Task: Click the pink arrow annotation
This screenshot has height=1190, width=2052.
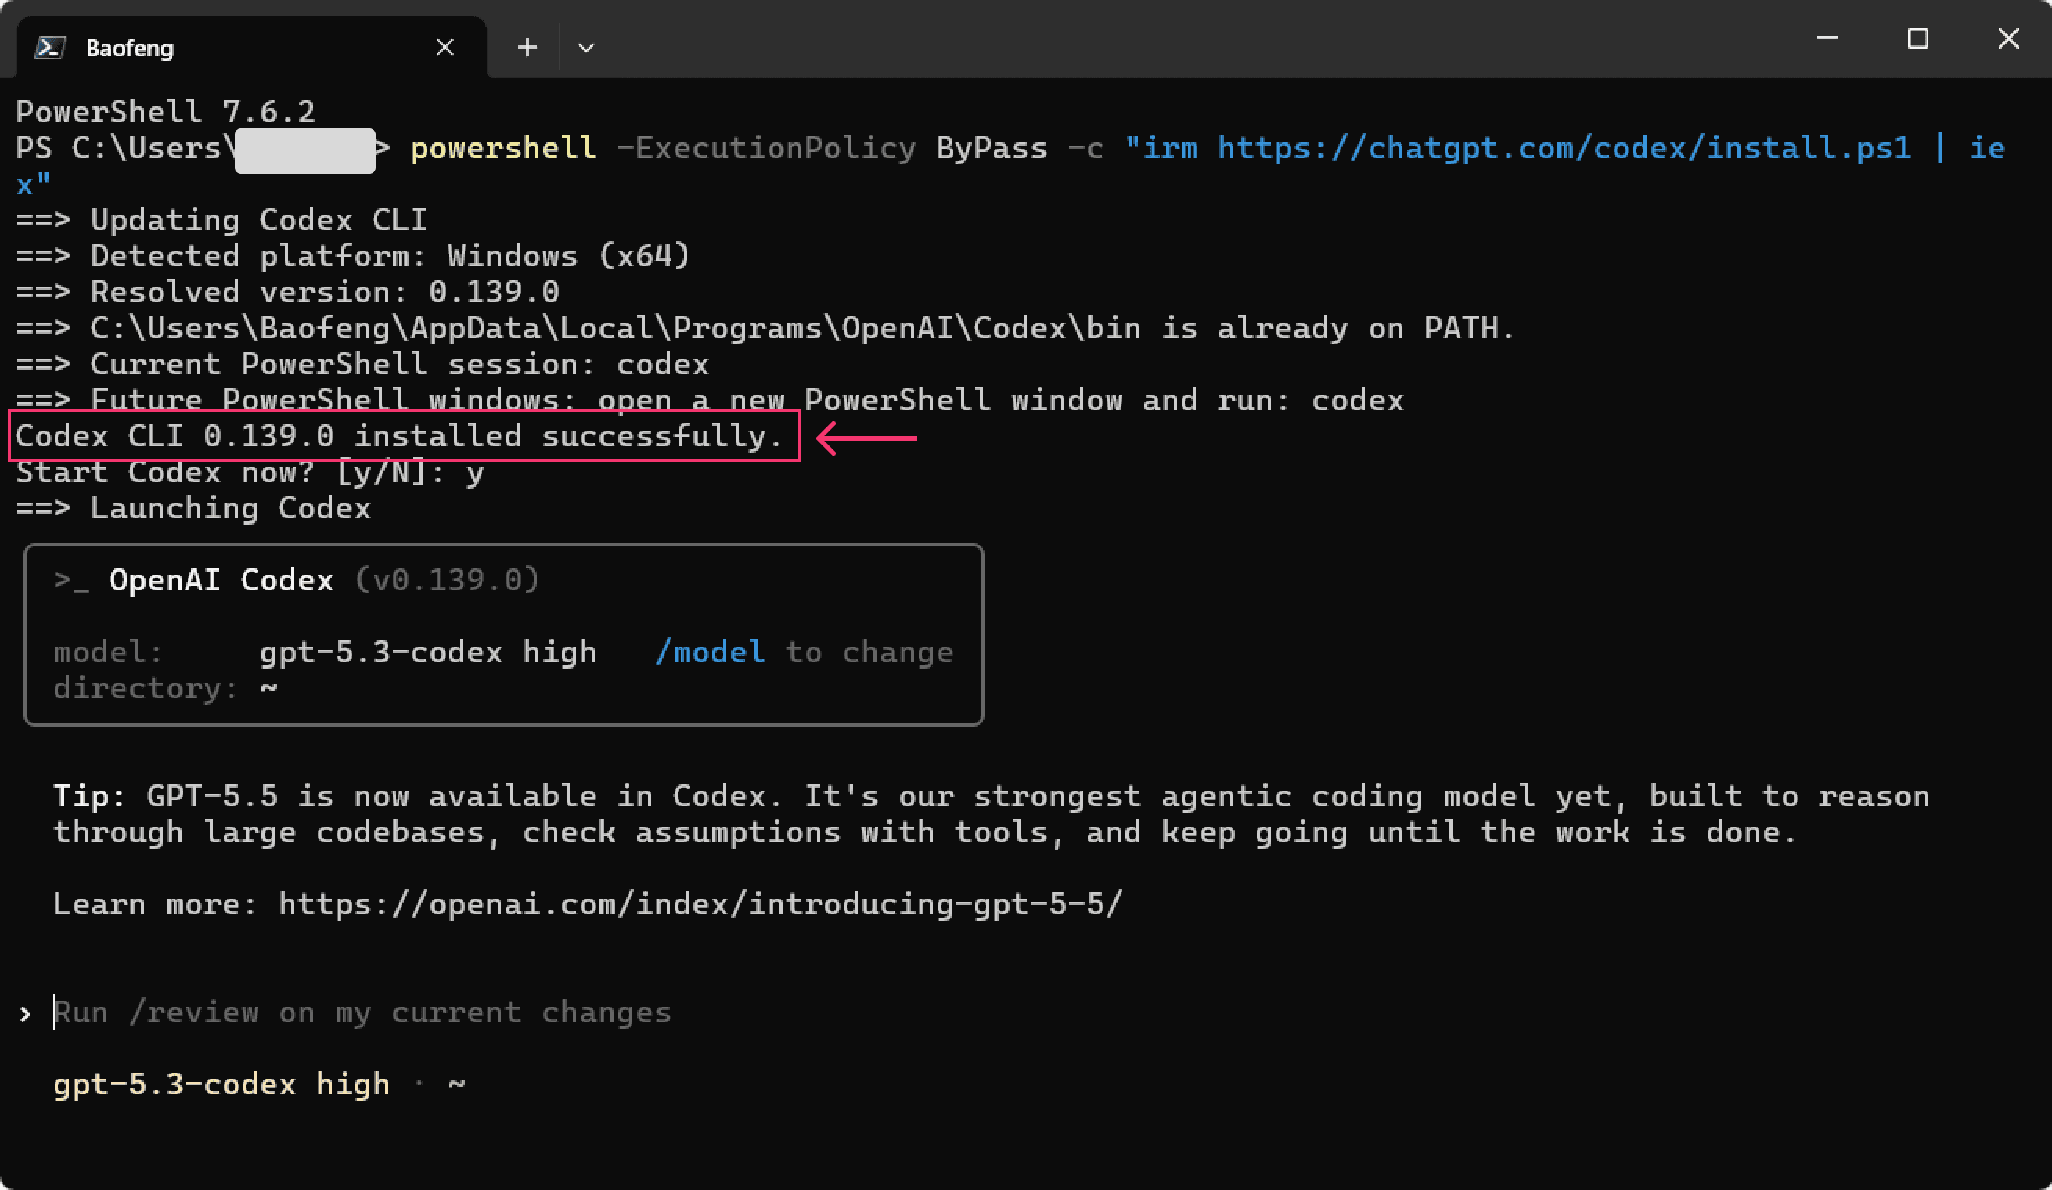Action: pyautogui.click(x=866, y=438)
